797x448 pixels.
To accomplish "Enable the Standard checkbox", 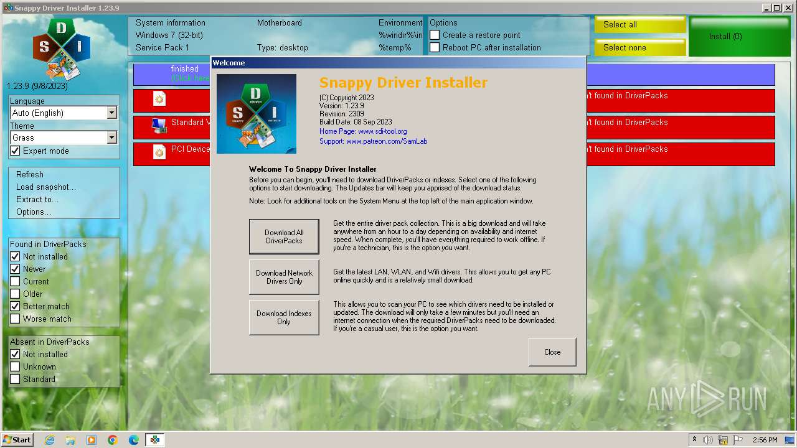I will [16, 379].
